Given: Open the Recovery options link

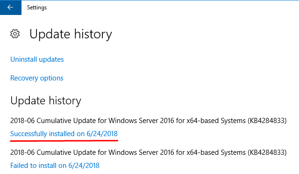Looking at the screenshot, I should (37, 78).
